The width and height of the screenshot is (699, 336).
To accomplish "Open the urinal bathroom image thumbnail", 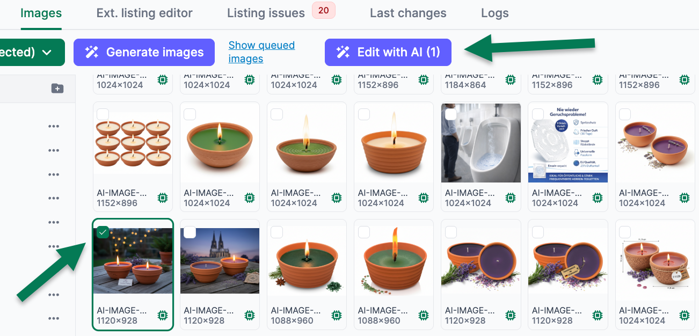I will click(481, 143).
